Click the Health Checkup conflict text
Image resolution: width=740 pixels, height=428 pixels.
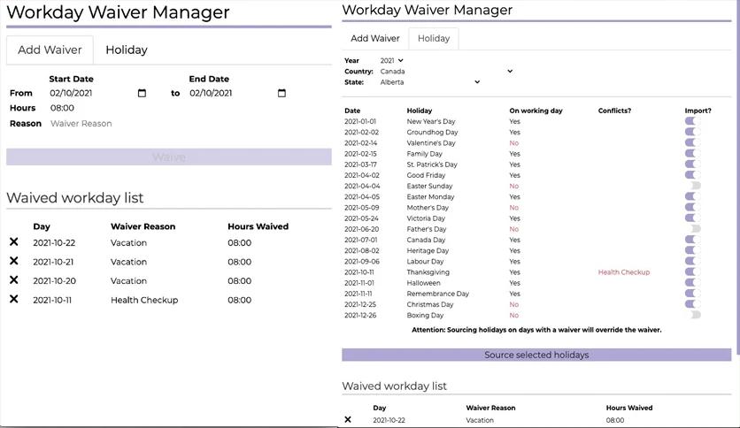coord(624,272)
